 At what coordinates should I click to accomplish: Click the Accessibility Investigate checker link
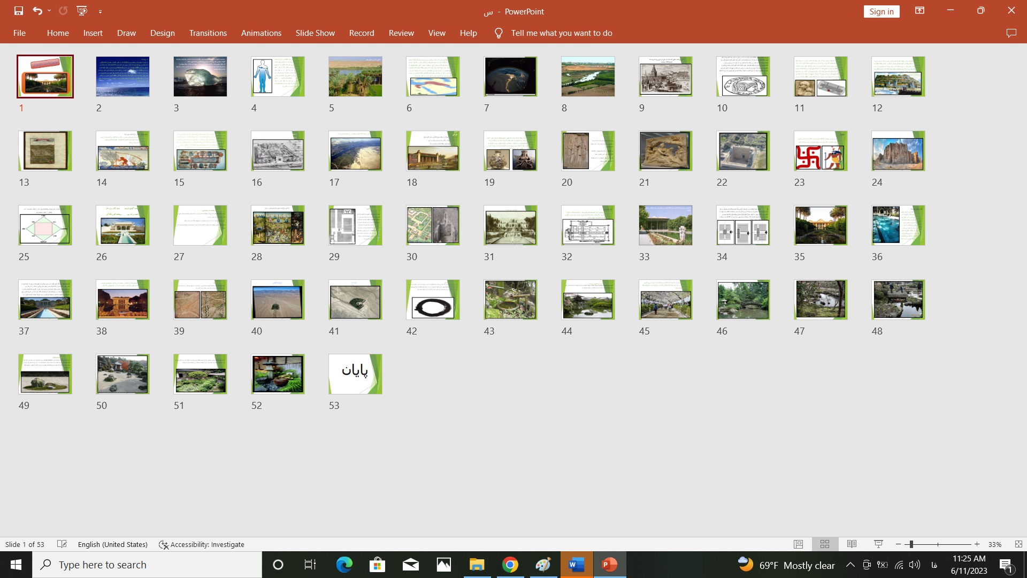click(x=201, y=544)
